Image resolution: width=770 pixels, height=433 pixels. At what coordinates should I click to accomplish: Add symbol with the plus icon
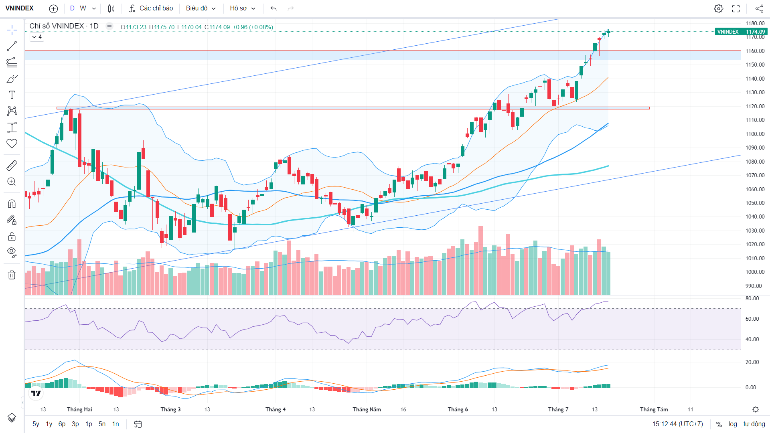[x=53, y=8]
